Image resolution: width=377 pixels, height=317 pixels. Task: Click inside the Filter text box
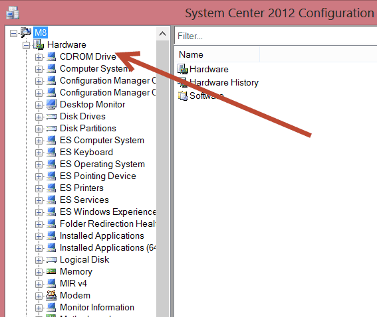pyautogui.click(x=275, y=36)
